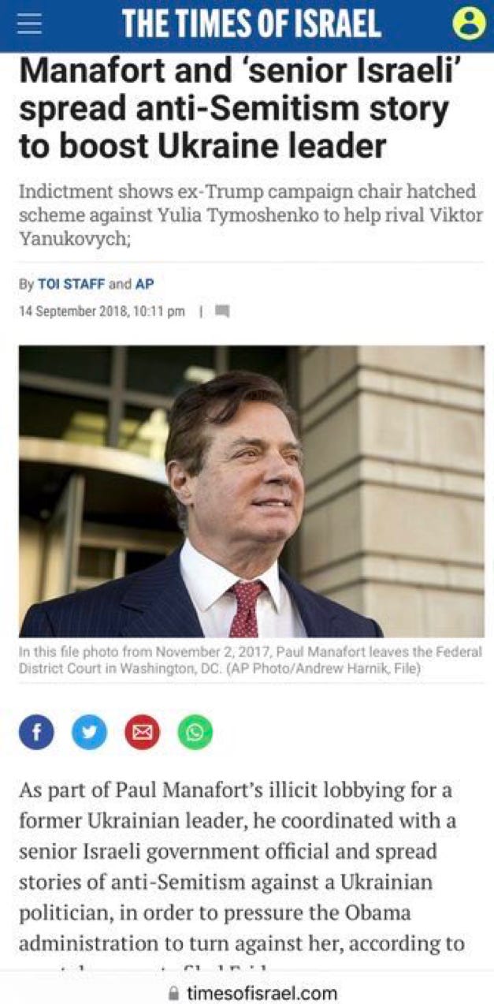Go to The Times of Israel homepage logo
Screen dimensions: 494x1004
(x=251, y=24)
